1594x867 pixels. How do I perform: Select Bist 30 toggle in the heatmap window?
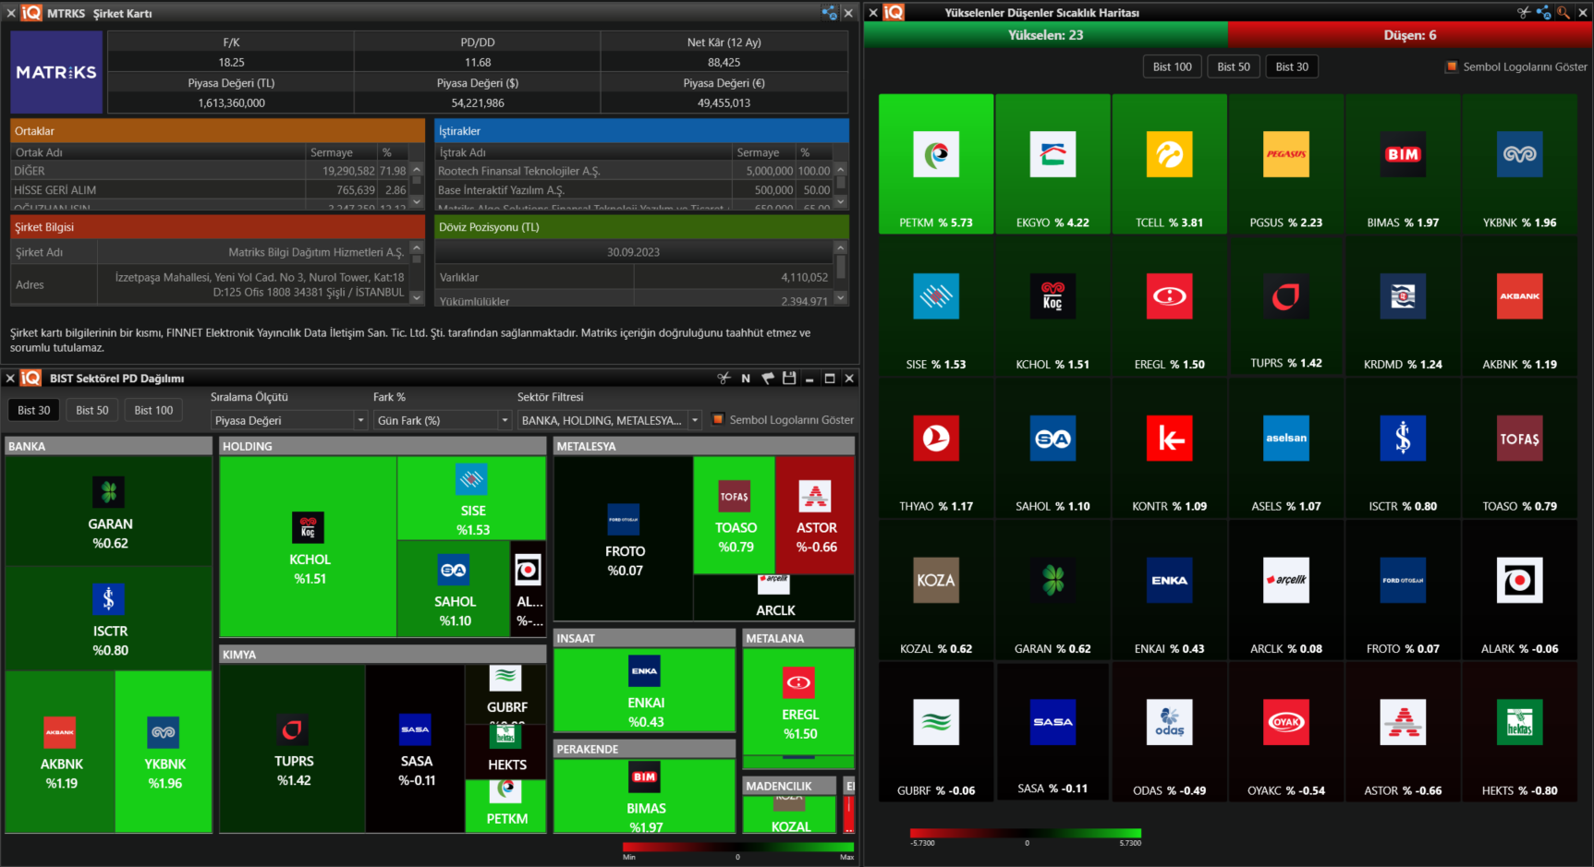pos(1292,66)
